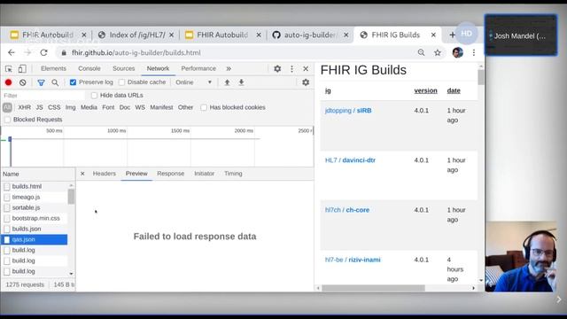Open the Response tab
This screenshot has width=567, height=319.
(171, 174)
